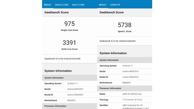Click Model ID row value realme RMX3031, right panel

131,77
